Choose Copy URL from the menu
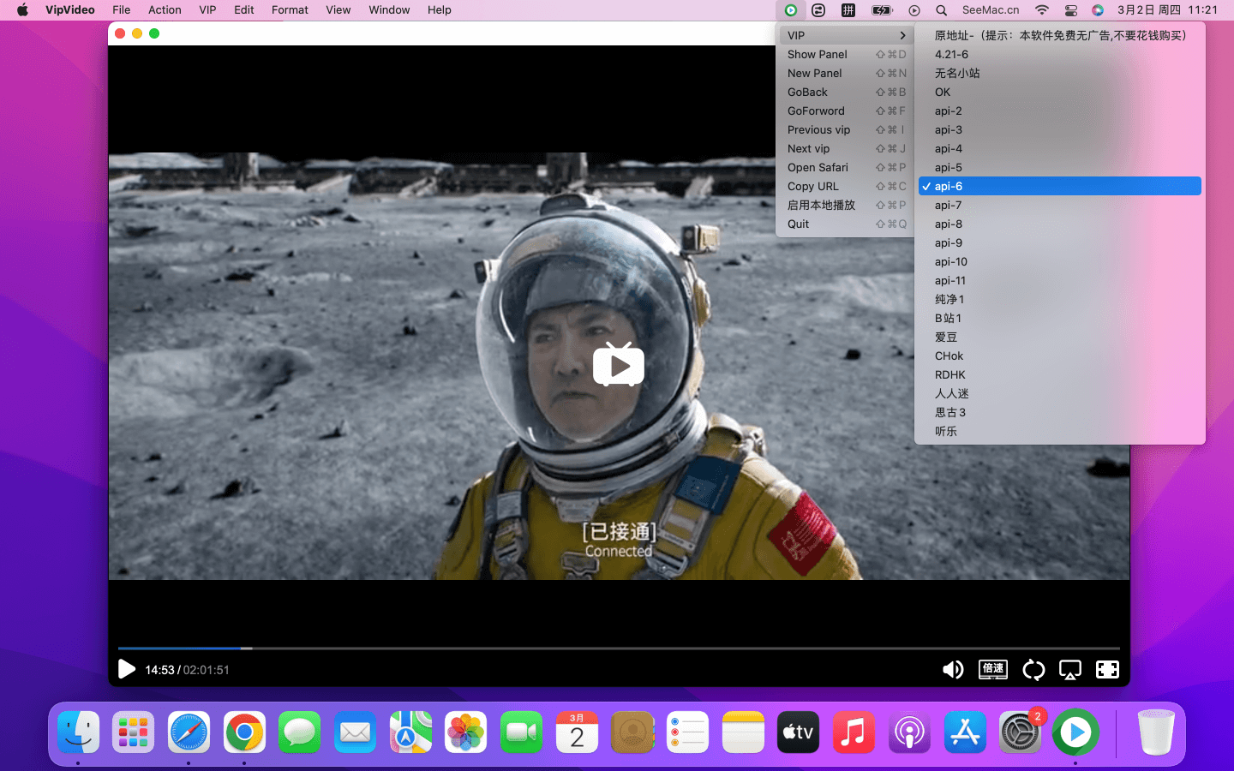Screen dimensions: 1234x771 813,186
